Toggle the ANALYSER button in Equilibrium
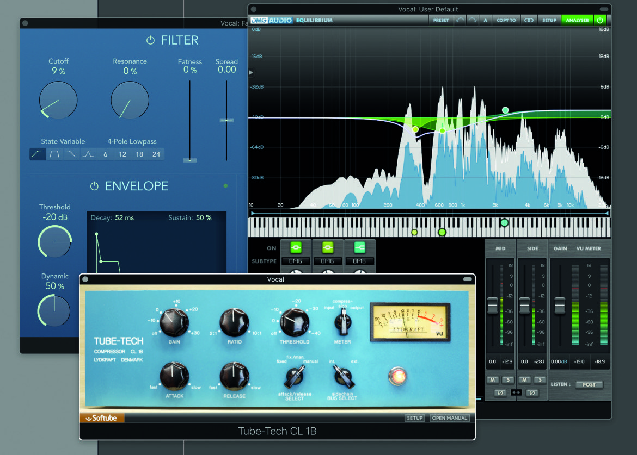The height and width of the screenshot is (455, 637). coord(577,20)
